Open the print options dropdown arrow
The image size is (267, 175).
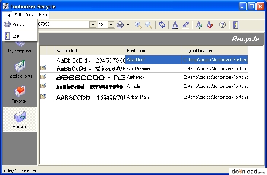coord(128,25)
